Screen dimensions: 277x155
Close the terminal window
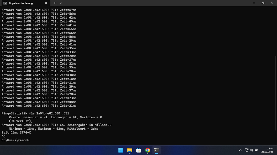tap(272, 3)
